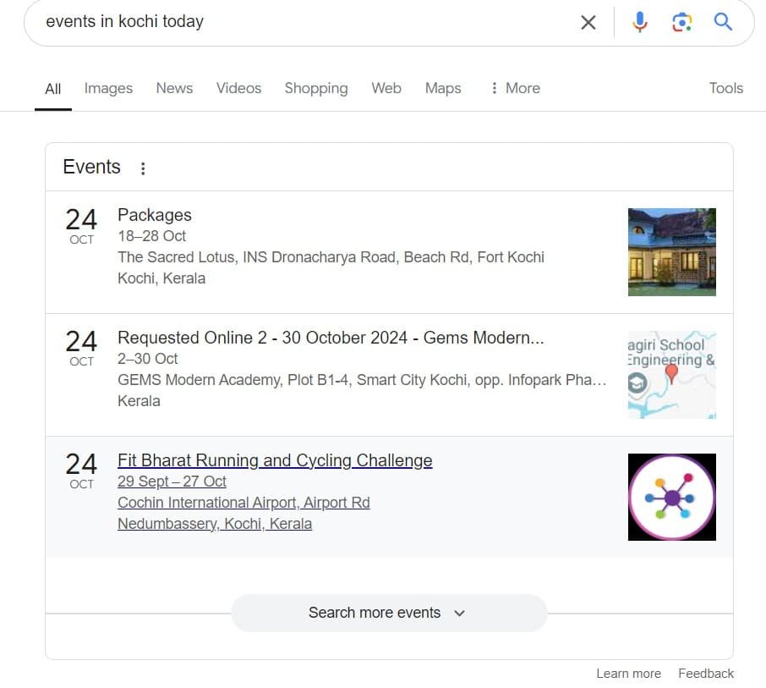Open the News results tab
This screenshot has width=766, height=688.
174,88
